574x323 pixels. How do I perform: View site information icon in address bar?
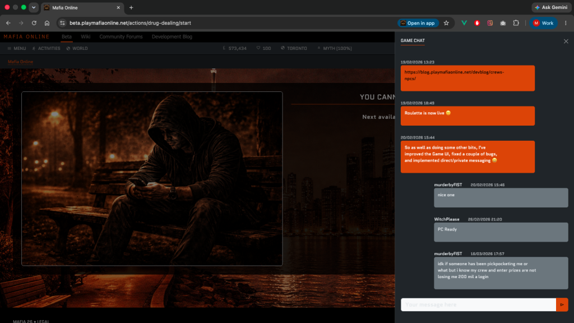coord(62,23)
